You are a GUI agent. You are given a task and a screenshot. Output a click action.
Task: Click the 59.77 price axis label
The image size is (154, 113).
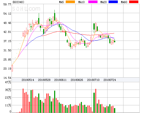[x=7, y=4]
